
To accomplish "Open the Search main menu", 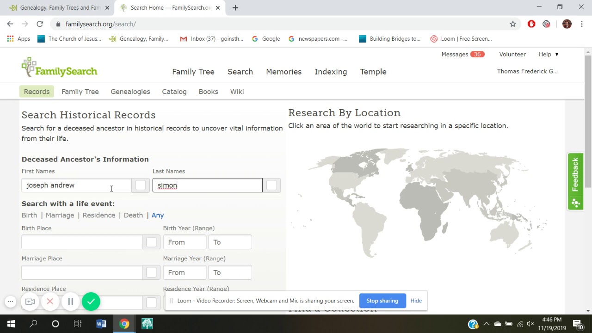I will 240,72.
